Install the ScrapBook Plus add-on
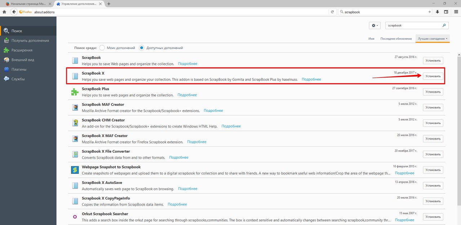This screenshot has width=461, height=225. [x=433, y=92]
